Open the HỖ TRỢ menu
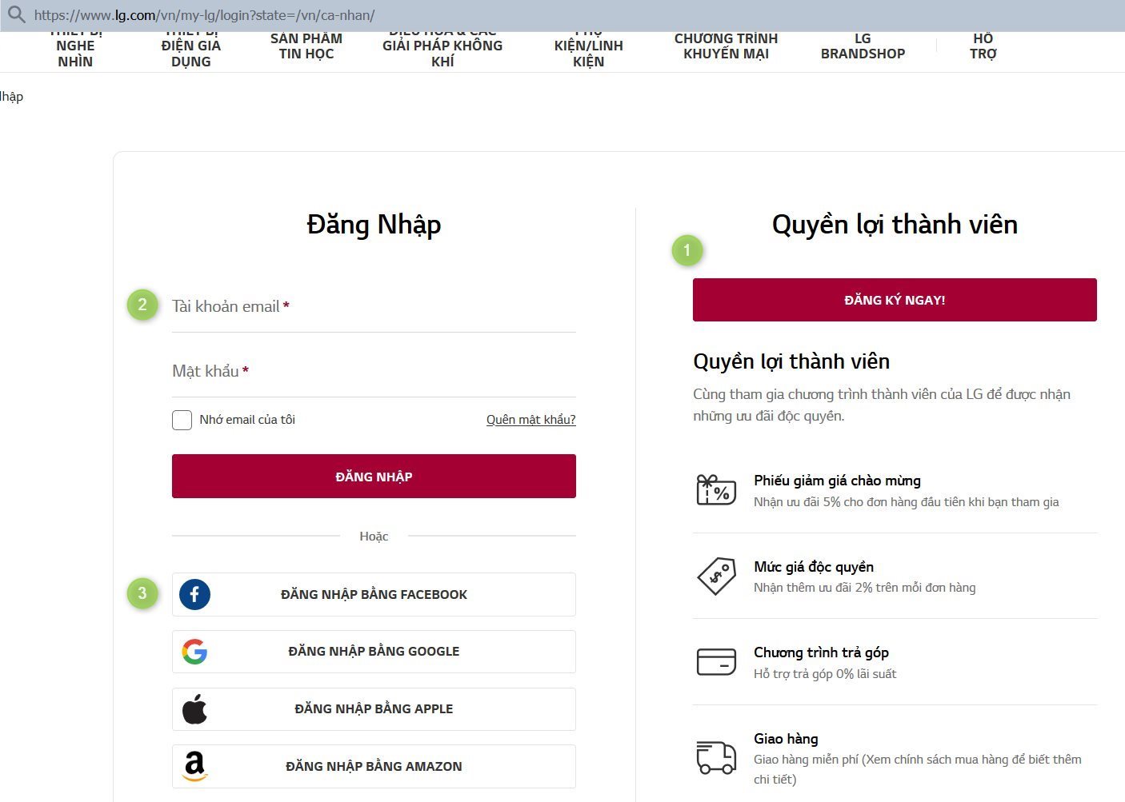Viewport: 1125px width, 802px height. (983, 46)
